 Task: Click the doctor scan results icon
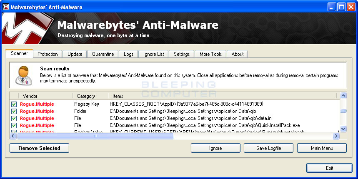[x=23, y=76]
